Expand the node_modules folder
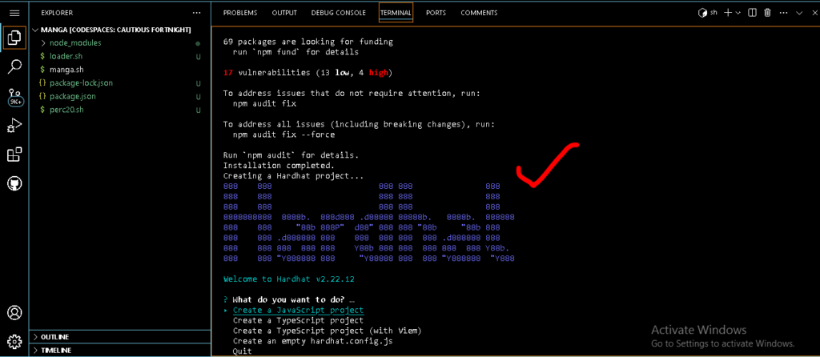 click(x=120, y=43)
